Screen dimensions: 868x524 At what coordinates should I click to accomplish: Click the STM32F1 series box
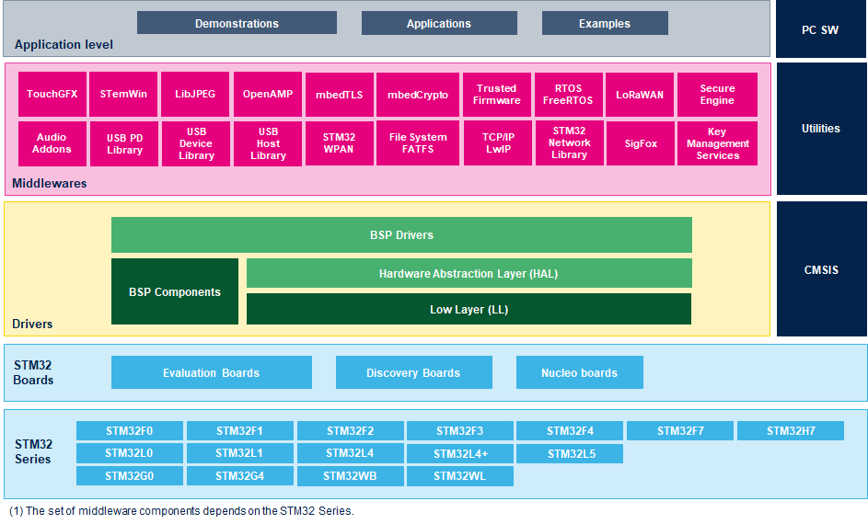239,430
